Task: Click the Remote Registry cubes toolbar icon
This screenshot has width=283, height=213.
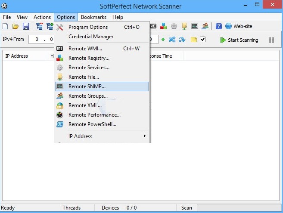Action: (x=163, y=26)
